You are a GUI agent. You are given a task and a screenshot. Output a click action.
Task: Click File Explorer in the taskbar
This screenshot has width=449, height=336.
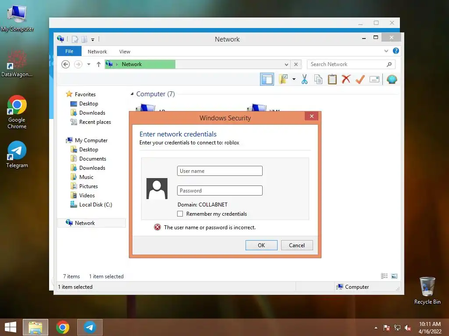click(x=36, y=327)
